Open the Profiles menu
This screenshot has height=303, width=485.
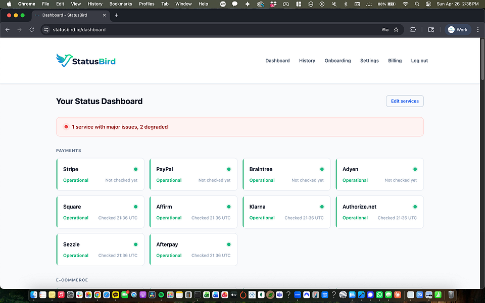pos(147,4)
